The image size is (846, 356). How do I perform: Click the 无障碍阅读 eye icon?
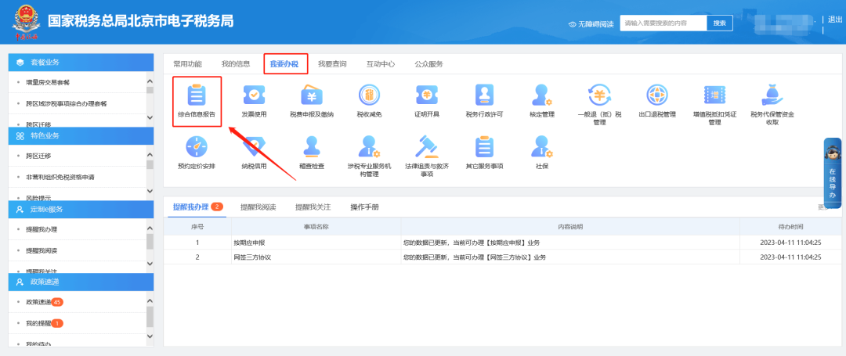(573, 24)
